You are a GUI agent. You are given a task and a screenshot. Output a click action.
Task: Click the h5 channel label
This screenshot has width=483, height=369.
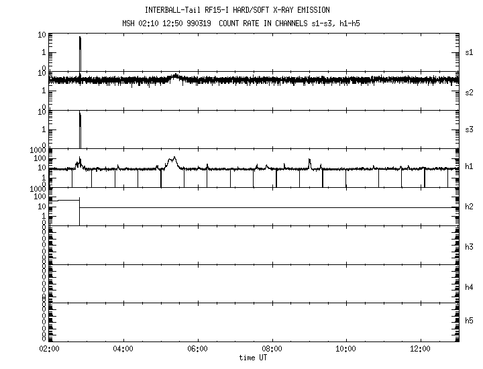(470, 321)
